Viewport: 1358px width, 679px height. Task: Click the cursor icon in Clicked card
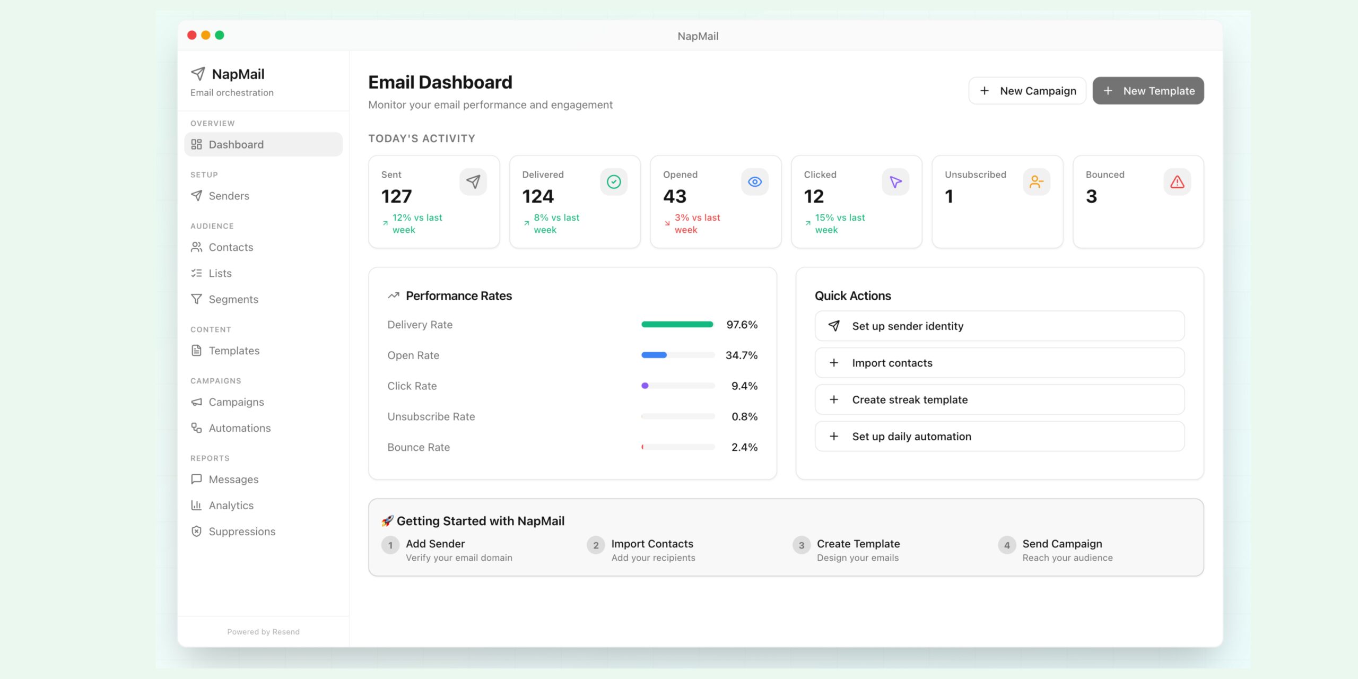click(x=895, y=182)
